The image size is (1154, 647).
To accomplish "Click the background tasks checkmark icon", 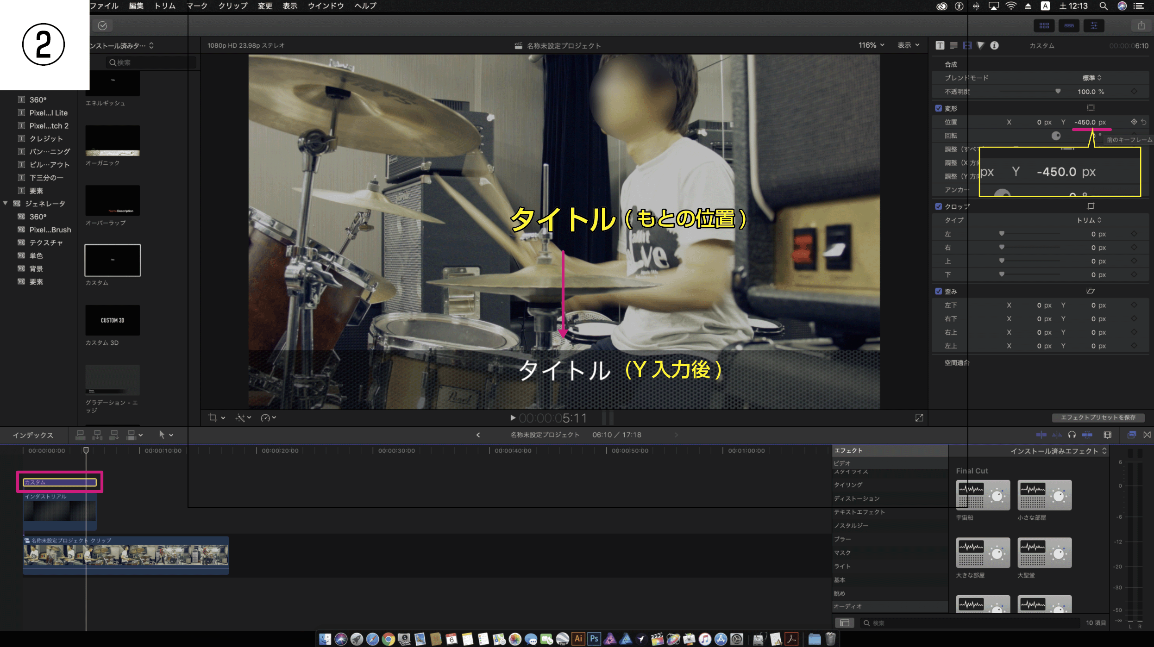I will (102, 26).
